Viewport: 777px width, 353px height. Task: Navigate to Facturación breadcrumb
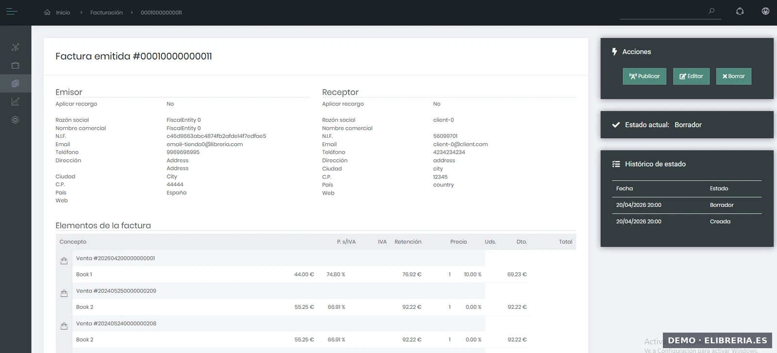point(106,13)
